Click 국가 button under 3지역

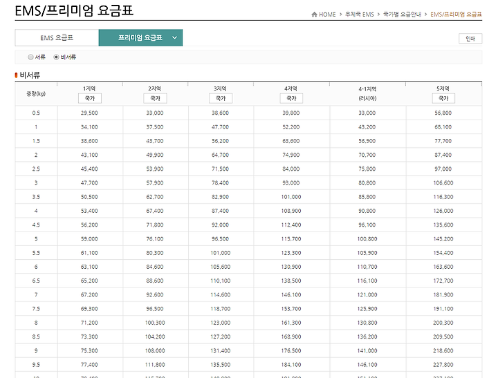tap(221, 98)
